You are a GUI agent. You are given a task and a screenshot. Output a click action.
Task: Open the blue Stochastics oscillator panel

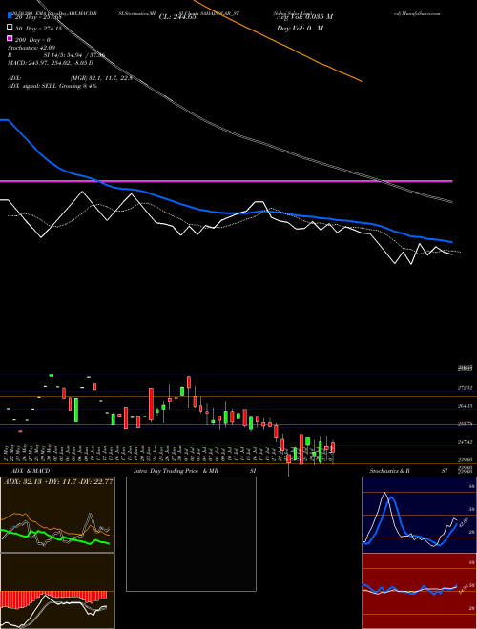tap(419, 515)
